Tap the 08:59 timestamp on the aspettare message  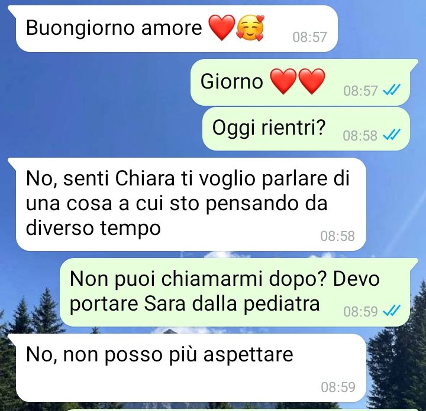point(338,387)
